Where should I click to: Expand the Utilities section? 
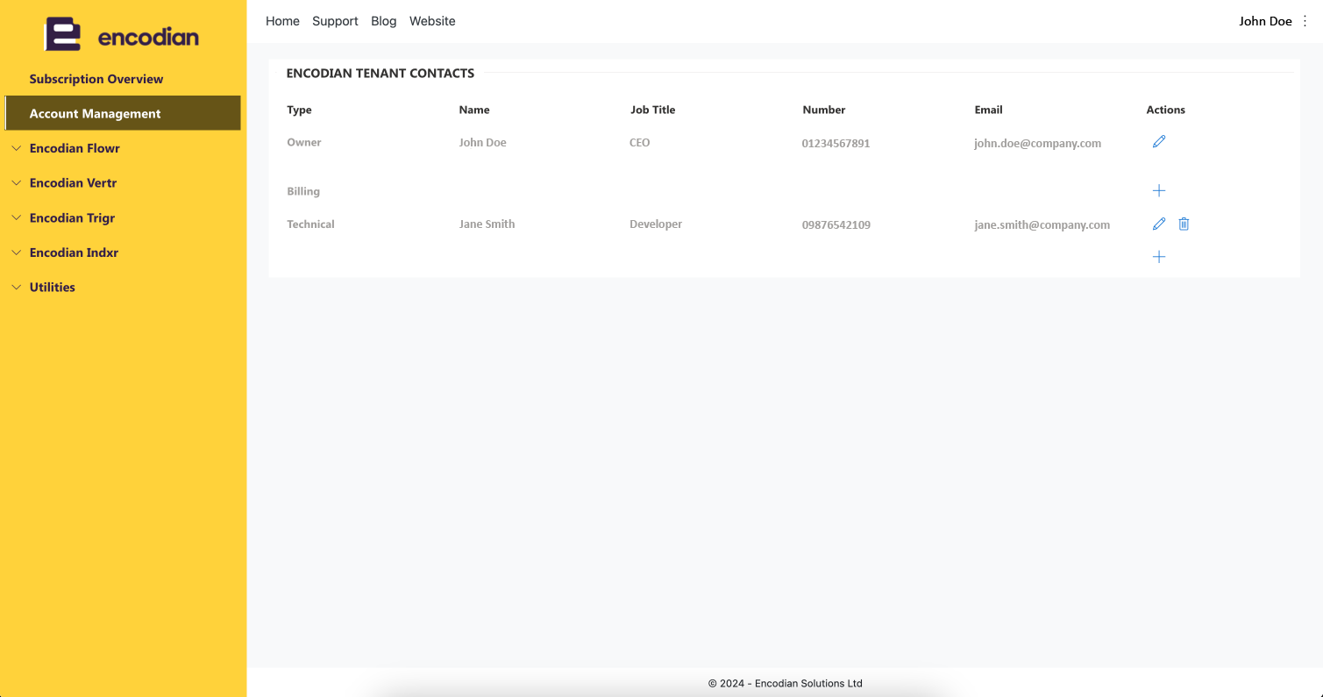click(x=53, y=287)
